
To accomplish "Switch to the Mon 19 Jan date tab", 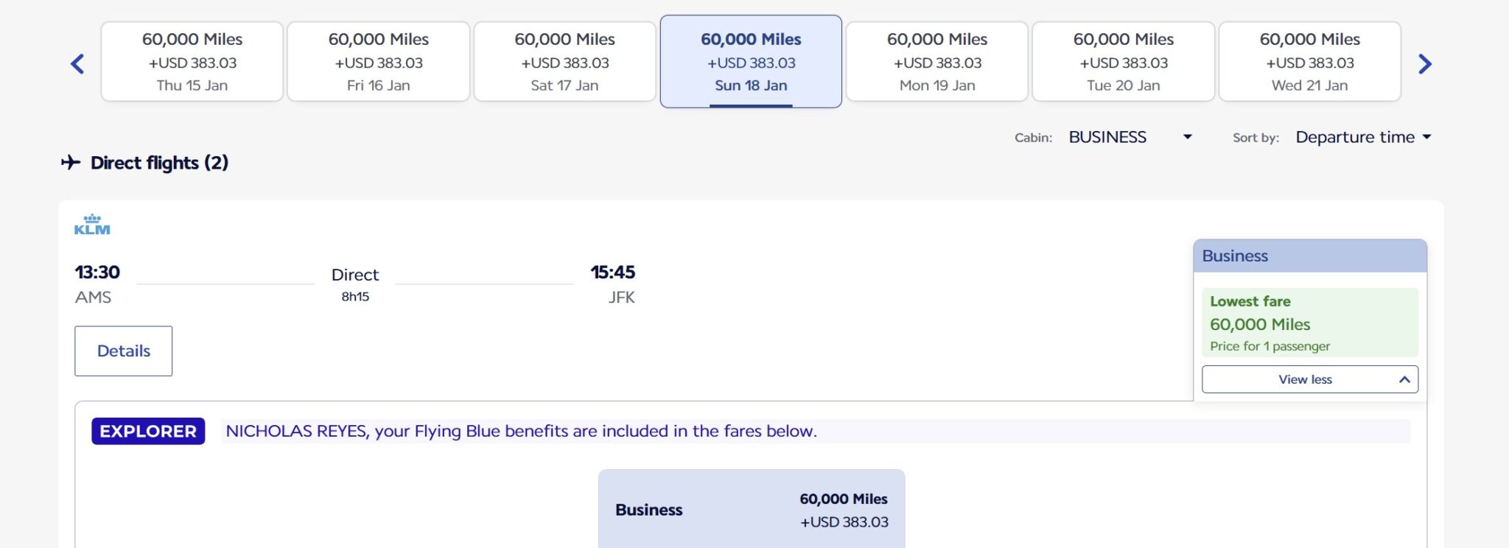I will 937,62.
